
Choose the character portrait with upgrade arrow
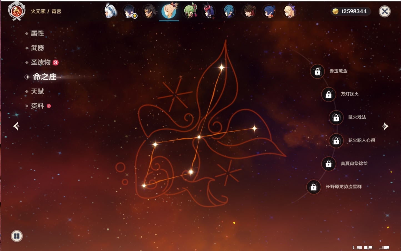point(129,12)
